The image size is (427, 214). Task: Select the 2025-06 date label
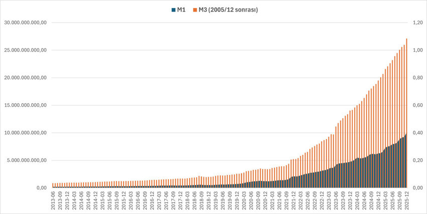click(393, 200)
